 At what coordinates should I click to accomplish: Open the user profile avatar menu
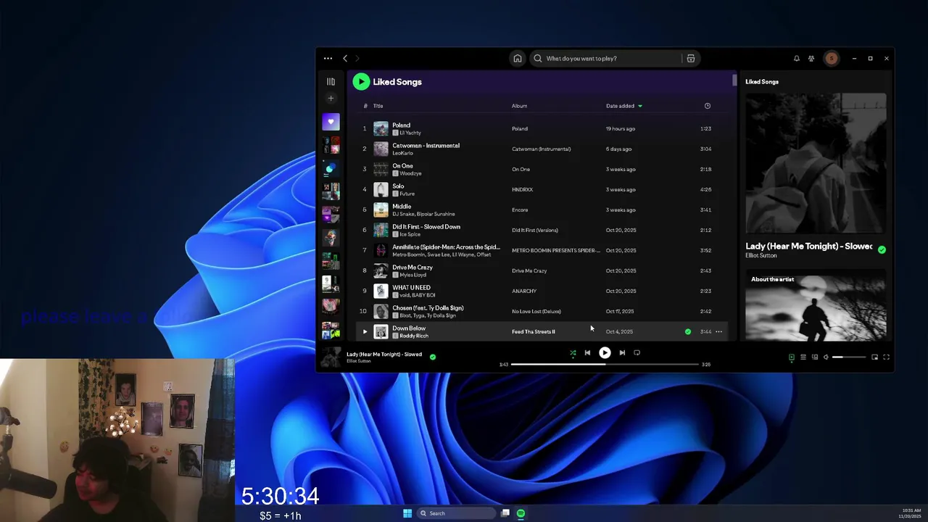(832, 58)
